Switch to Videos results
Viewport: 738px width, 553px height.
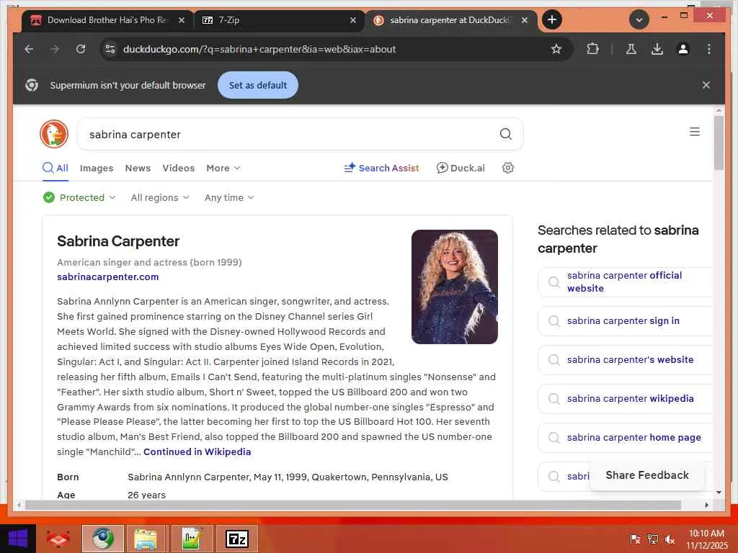(179, 168)
